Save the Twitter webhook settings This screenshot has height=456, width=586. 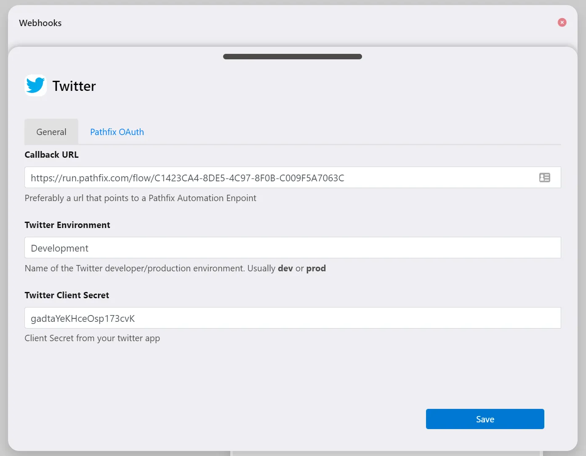(x=485, y=419)
